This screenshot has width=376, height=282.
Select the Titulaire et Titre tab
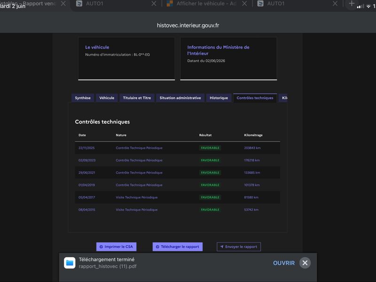point(137,98)
